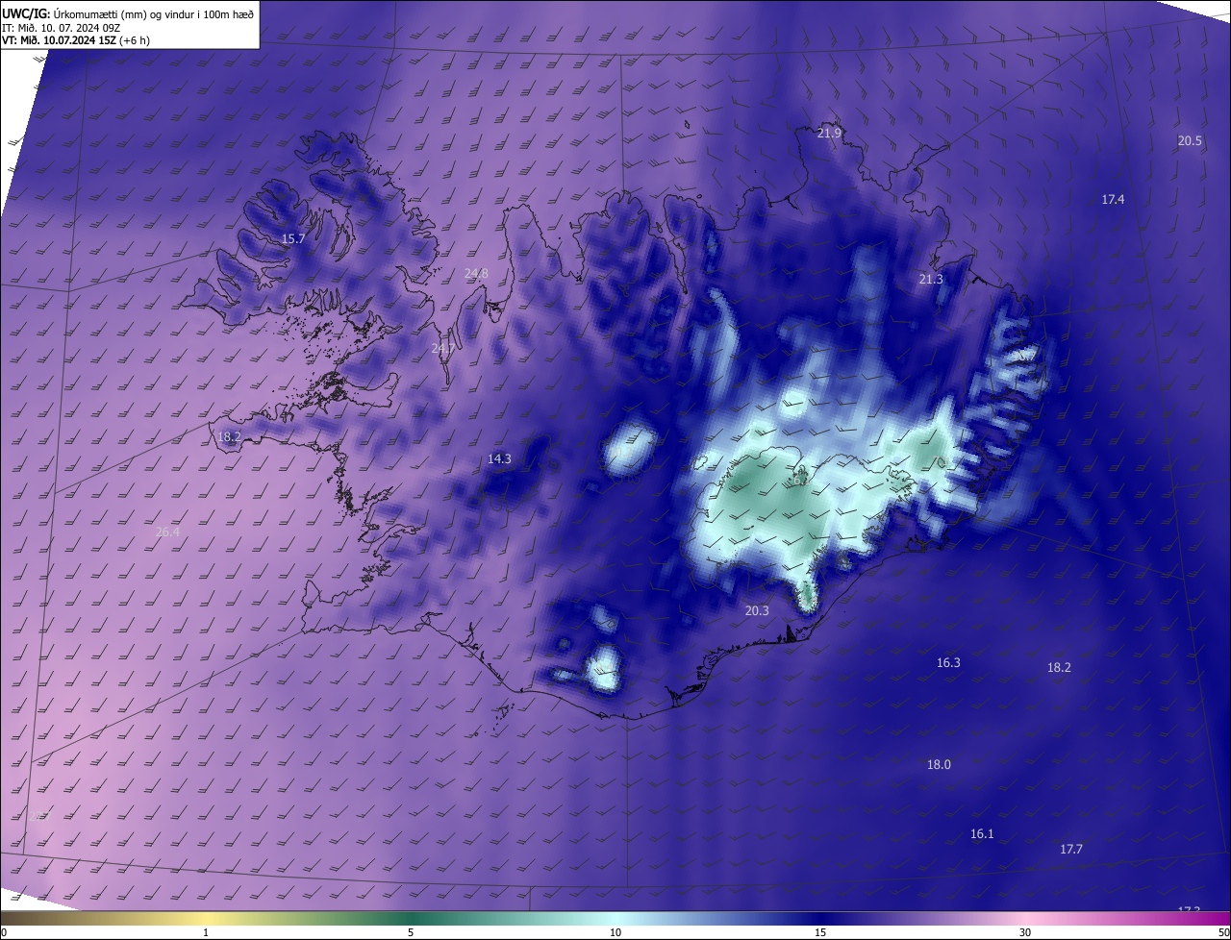Click the 17.4 value label

1113,199
